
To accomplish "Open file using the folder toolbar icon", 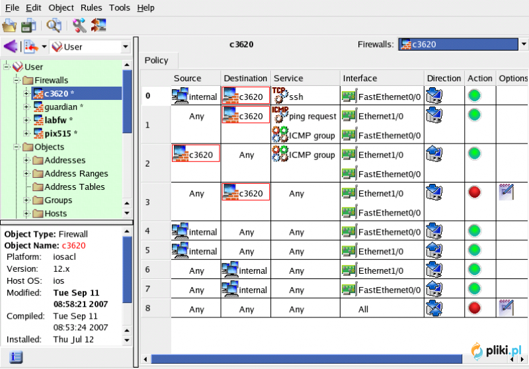I will click(x=9, y=26).
